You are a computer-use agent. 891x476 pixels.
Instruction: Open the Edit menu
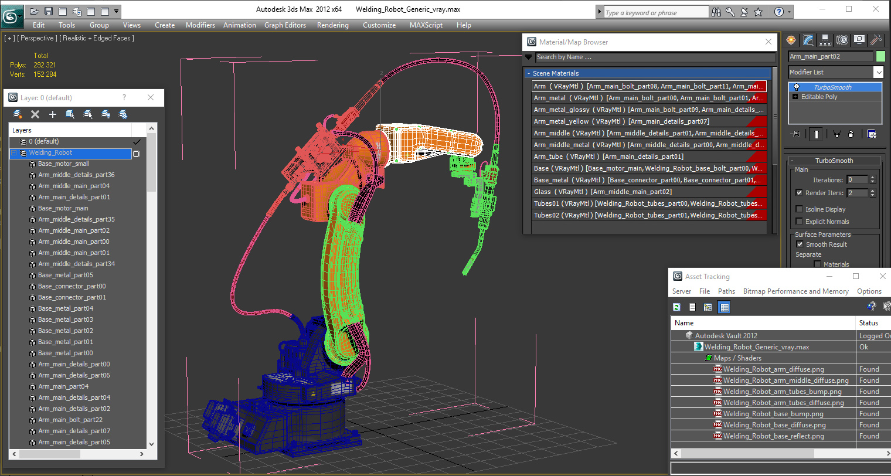click(x=39, y=25)
